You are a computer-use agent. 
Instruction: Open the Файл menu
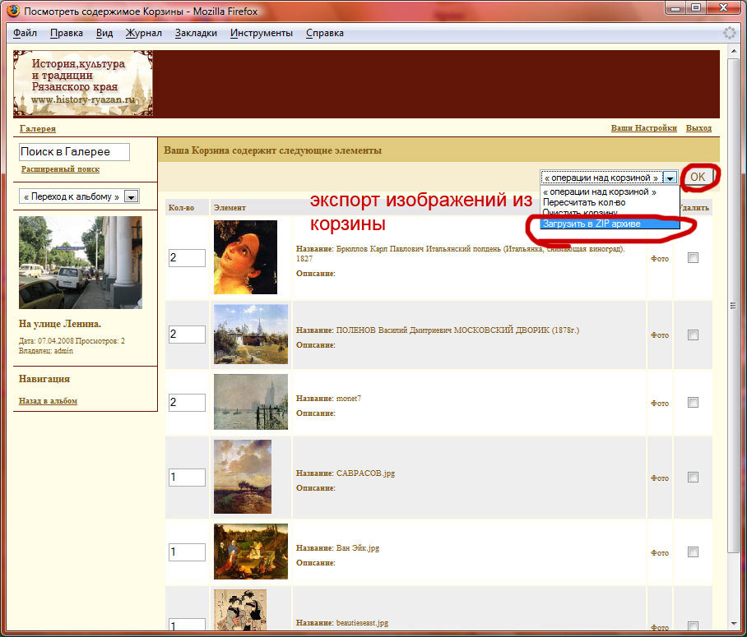coord(25,33)
